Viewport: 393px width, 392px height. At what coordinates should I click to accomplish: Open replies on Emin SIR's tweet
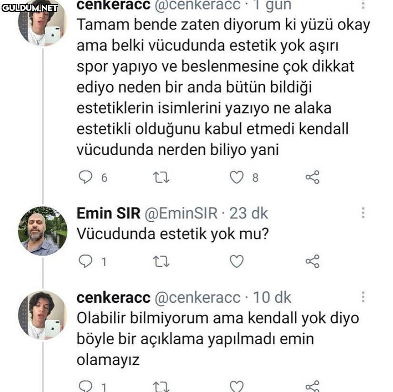(86, 261)
